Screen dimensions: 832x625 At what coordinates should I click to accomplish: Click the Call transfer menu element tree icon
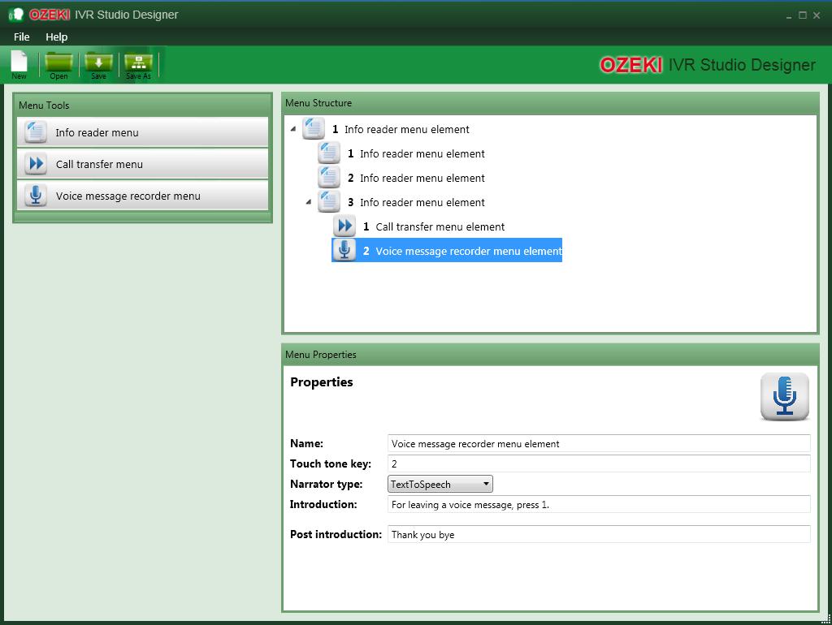pos(344,226)
